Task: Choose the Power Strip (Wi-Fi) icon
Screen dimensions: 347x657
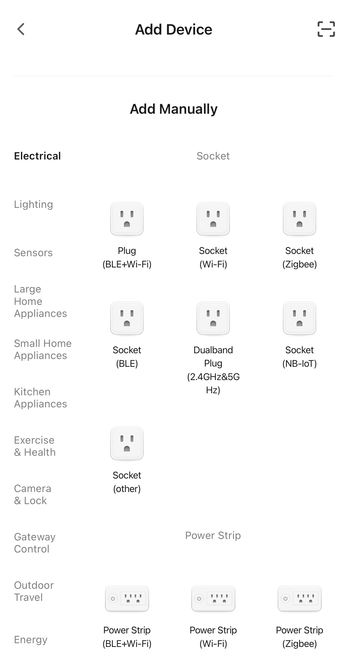Action: tap(213, 598)
